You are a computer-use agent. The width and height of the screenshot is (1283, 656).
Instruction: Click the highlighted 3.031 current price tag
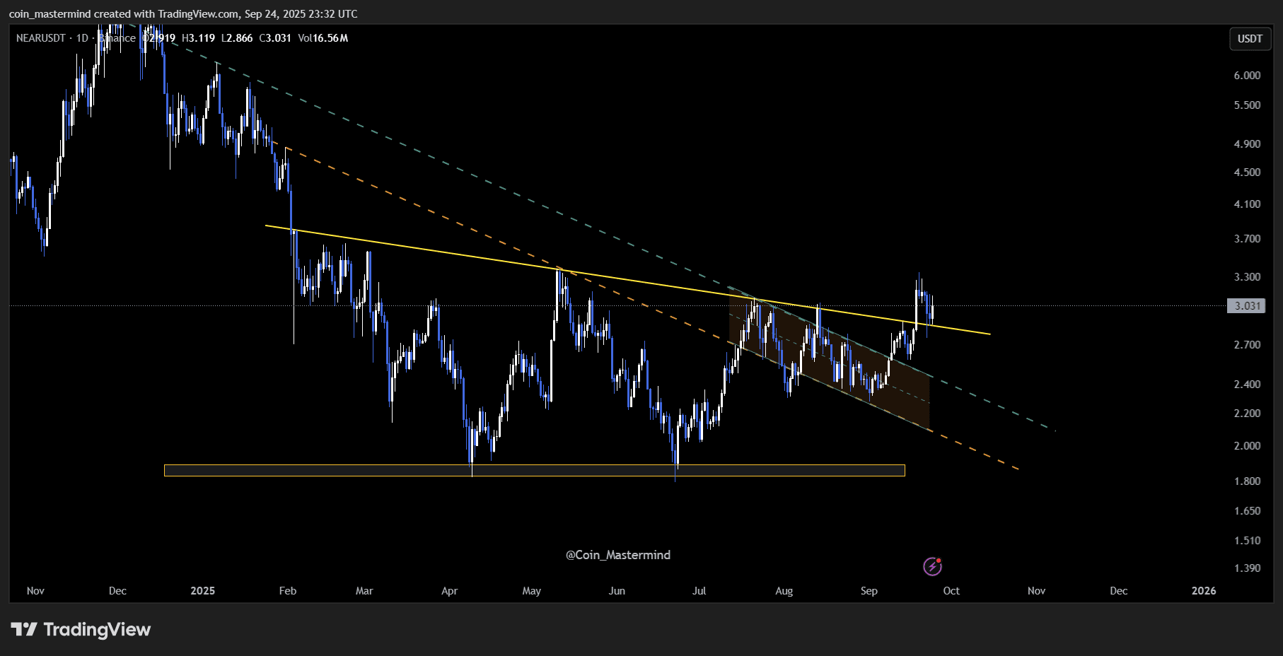click(x=1246, y=306)
